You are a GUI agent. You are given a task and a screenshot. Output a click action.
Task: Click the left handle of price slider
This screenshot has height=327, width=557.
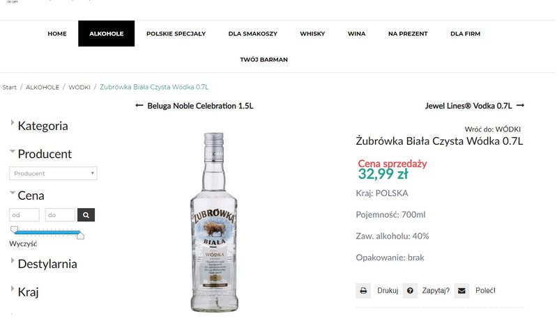point(14,230)
